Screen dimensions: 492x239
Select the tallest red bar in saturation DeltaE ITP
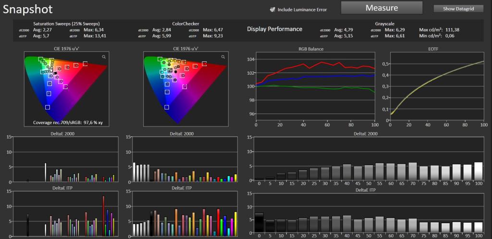tap(103, 216)
